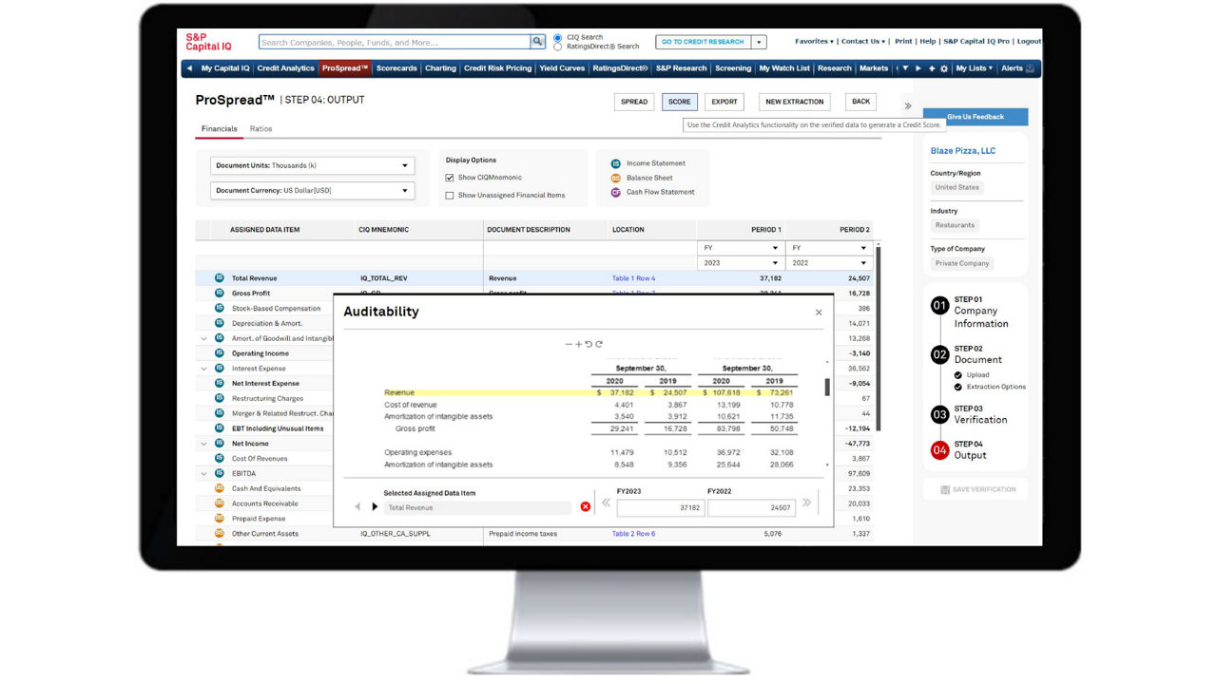Expand EBITDA row
The image size is (1217, 684).
[x=203, y=473]
